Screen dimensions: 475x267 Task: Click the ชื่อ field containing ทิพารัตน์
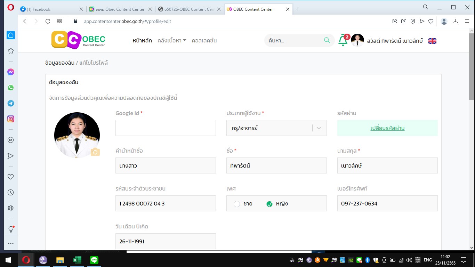(x=276, y=165)
